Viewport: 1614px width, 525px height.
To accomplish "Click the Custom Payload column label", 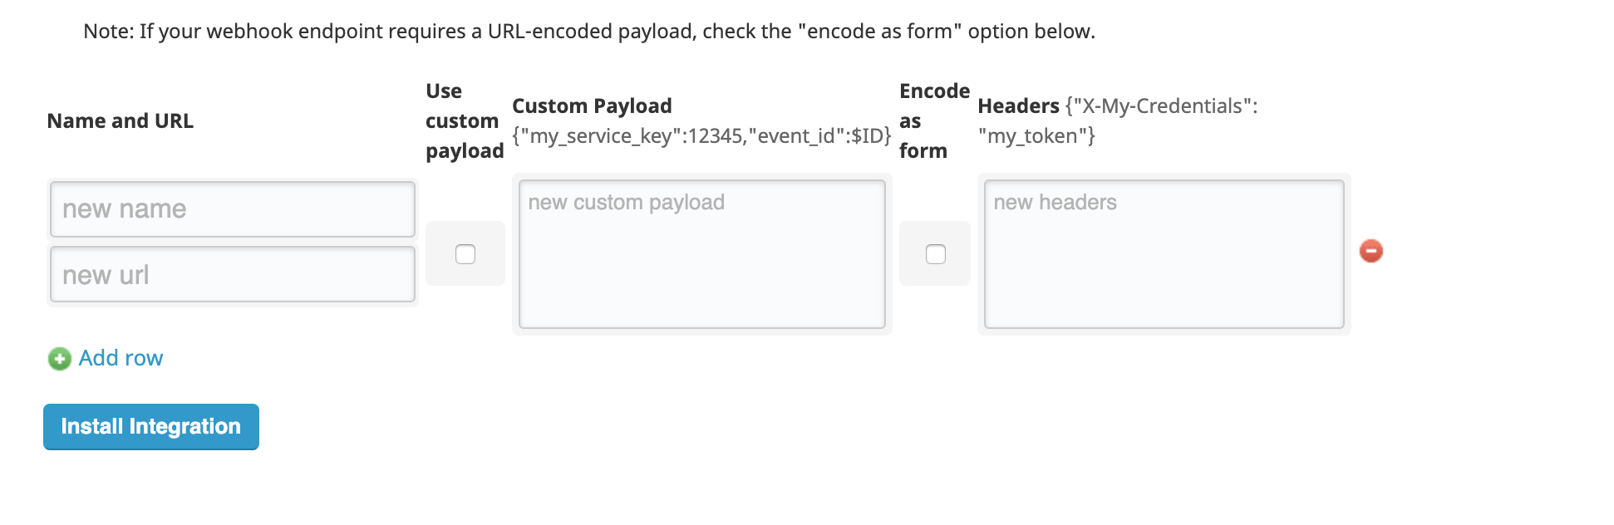I will (x=592, y=105).
